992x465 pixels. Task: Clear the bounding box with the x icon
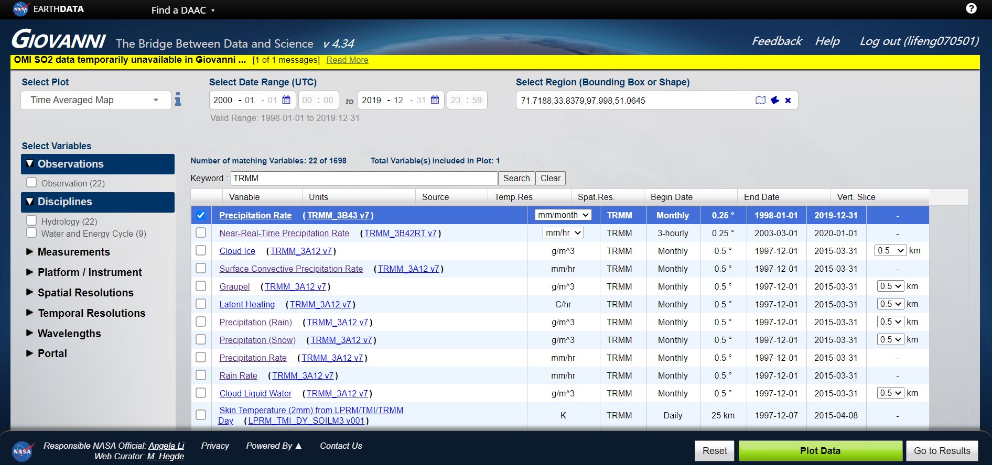click(788, 101)
